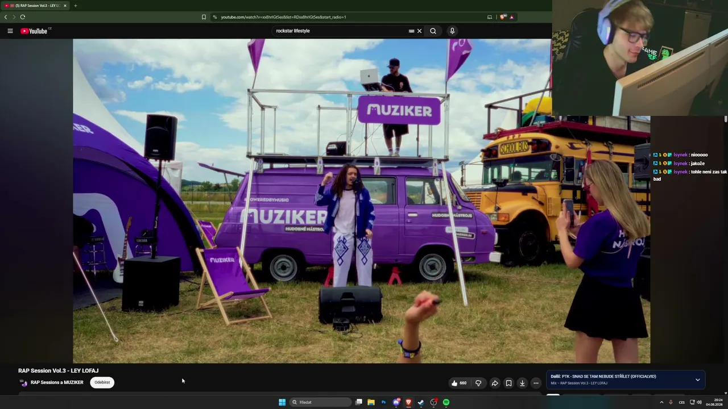Like the video (660 likes)
This screenshot has width=728, height=409.
point(459,383)
